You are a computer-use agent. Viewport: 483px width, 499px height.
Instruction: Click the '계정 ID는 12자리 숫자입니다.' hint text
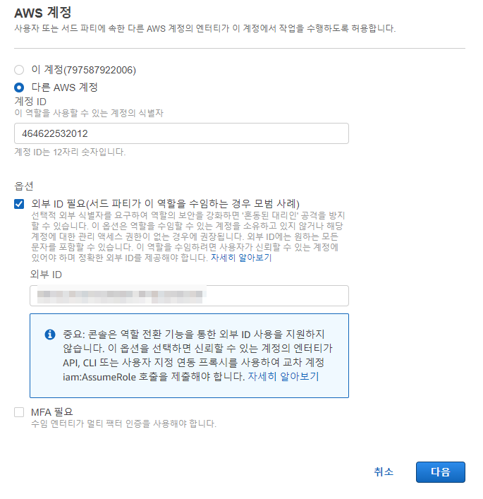70,152
